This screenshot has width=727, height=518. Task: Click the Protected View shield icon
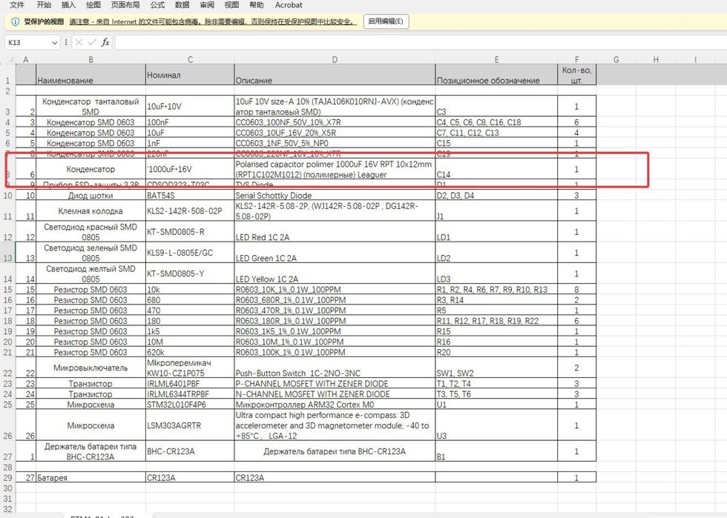(15, 21)
